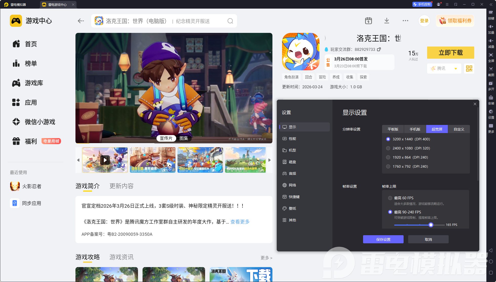This screenshot has height=282, width=496.
Task: Click the back arrow icon
Action: [x=81, y=21]
